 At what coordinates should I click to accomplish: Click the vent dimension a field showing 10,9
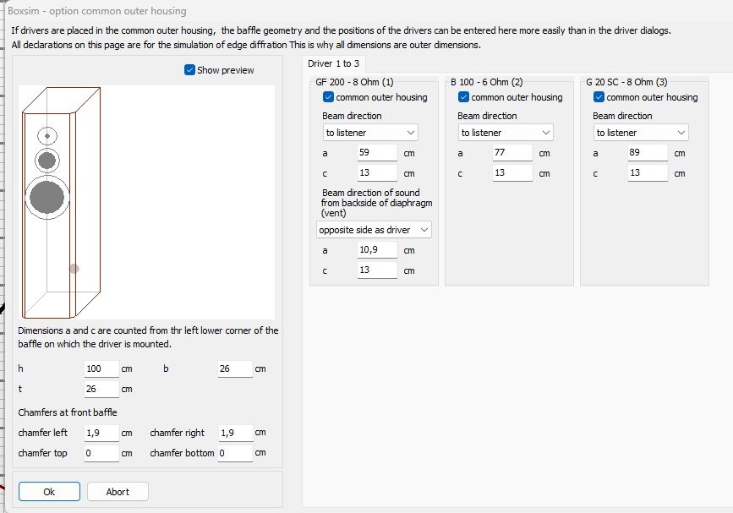tap(377, 250)
